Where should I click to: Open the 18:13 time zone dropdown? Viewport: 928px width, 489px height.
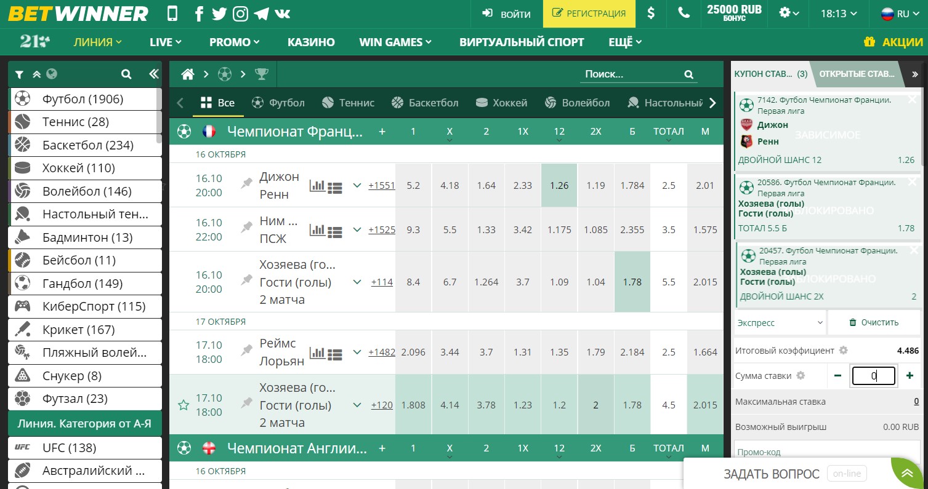tap(838, 14)
